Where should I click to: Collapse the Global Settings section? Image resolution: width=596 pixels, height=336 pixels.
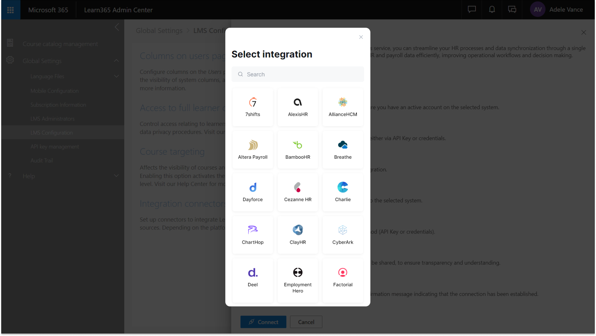(116, 61)
